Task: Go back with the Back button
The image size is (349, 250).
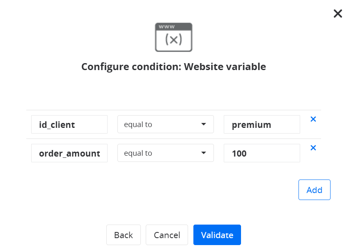Action: [x=123, y=235]
